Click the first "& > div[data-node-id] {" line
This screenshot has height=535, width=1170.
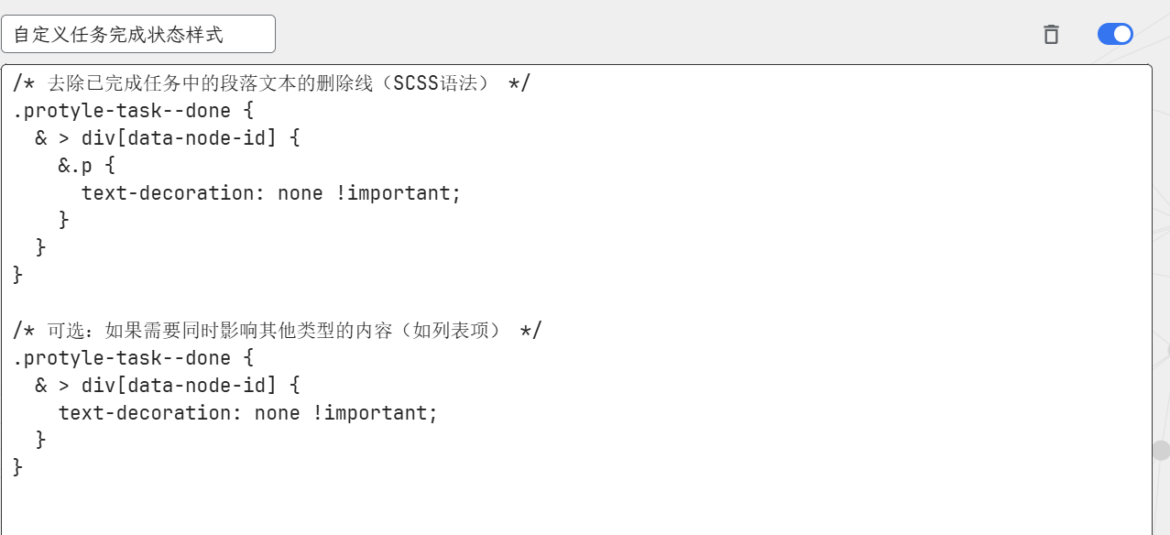tap(168, 138)
